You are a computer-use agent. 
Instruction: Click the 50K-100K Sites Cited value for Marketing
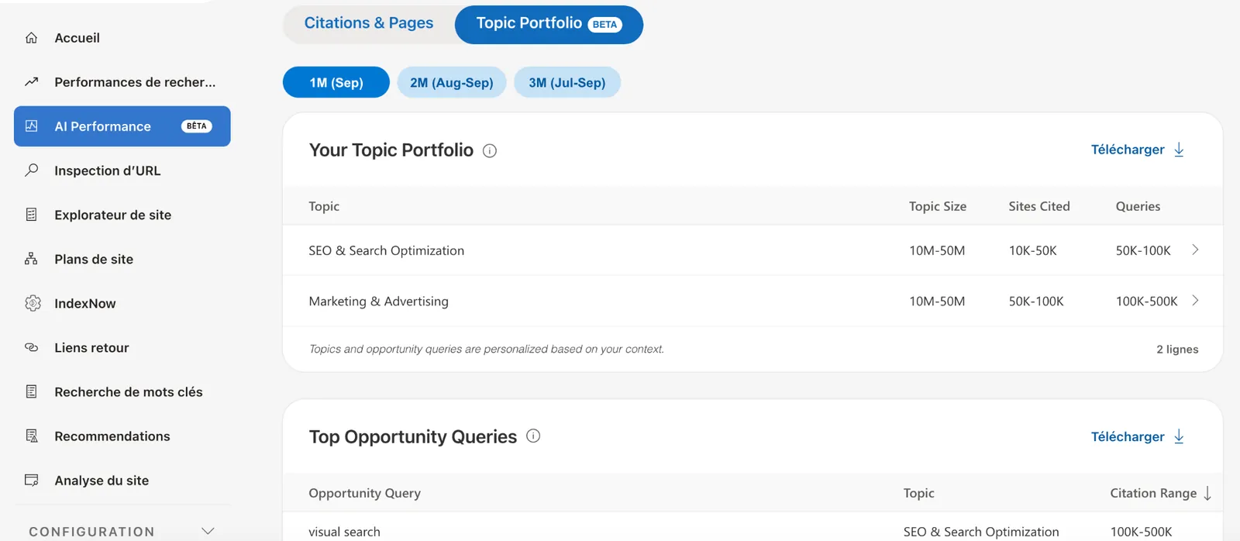pos(1036,301)
